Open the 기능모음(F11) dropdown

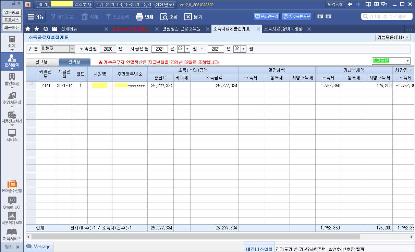click(393, 38)
